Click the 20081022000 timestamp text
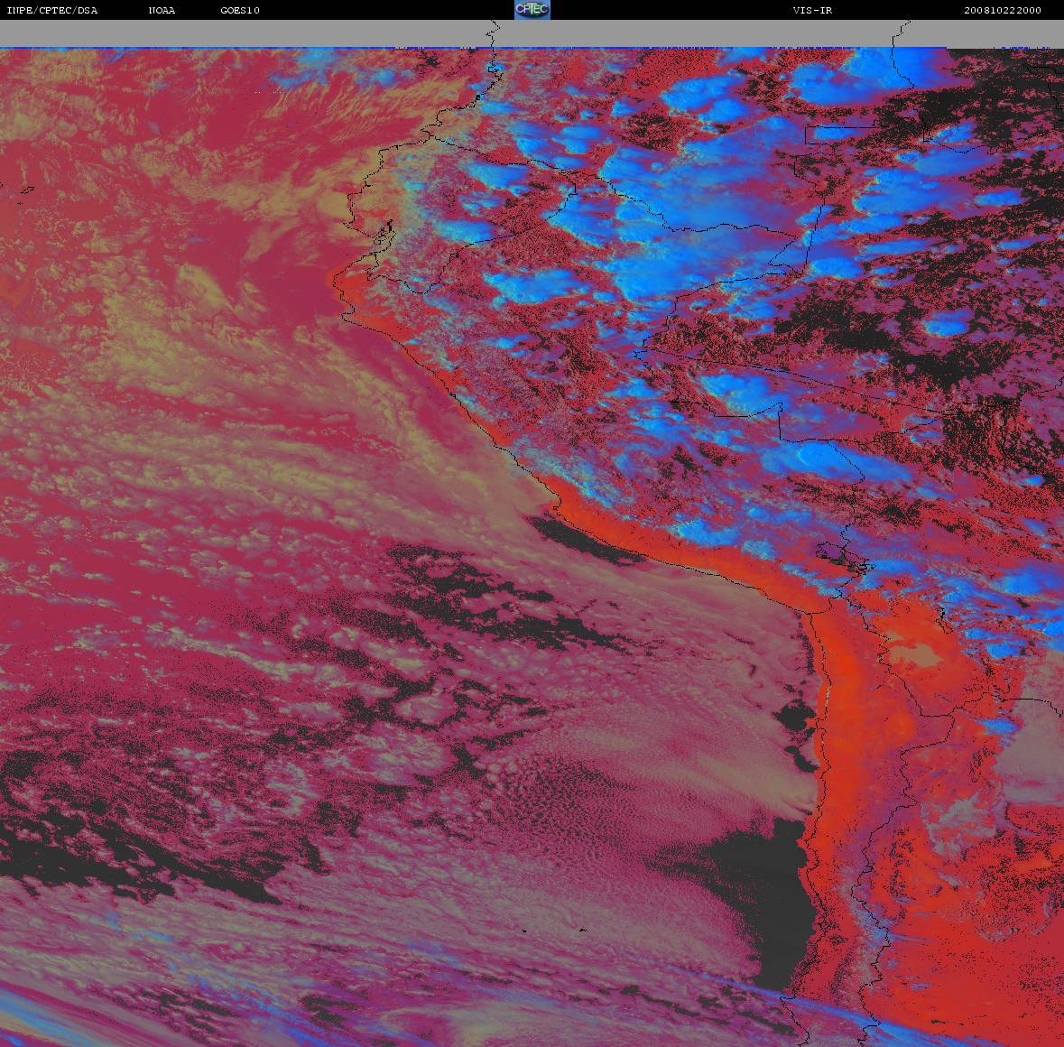1064x1047 pixels. [x=1003, y=10]
